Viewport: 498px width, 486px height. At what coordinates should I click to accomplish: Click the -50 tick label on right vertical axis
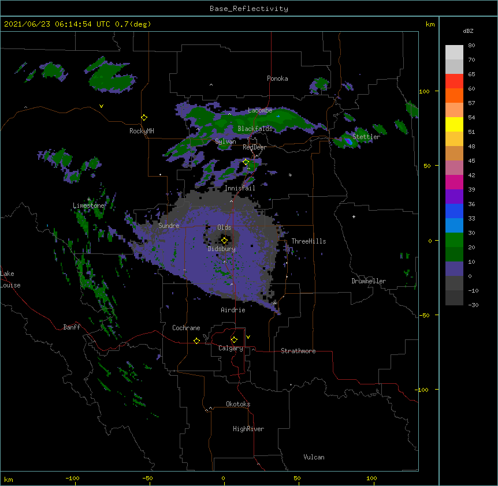[424, 315]
